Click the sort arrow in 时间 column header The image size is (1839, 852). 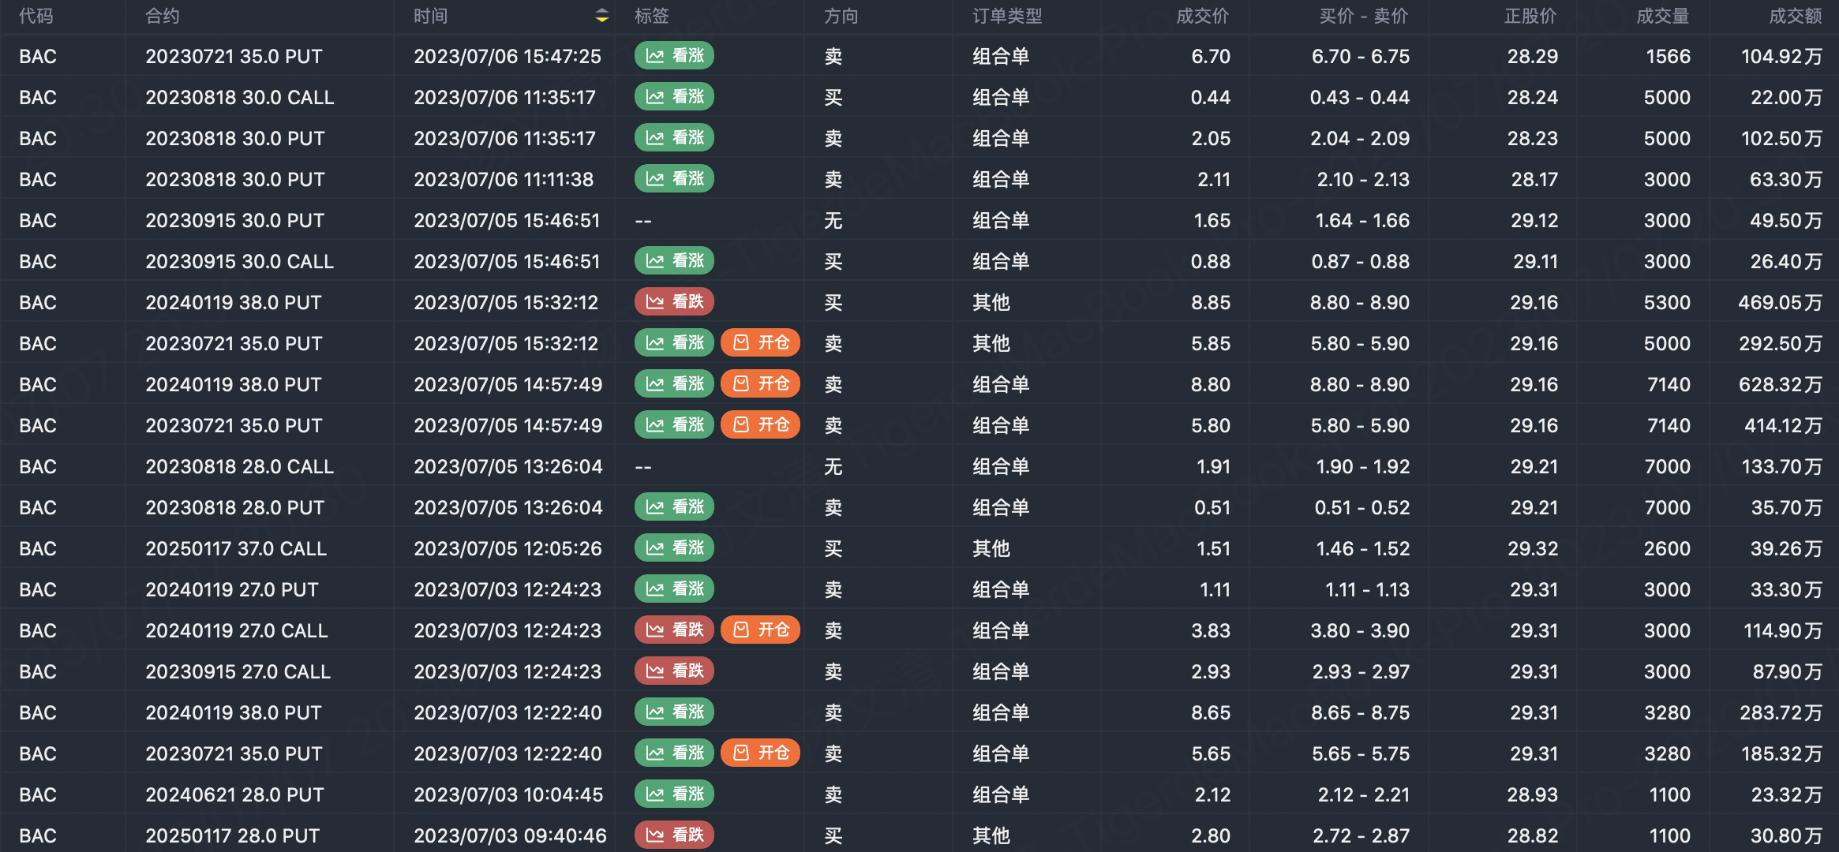[601, 16]
